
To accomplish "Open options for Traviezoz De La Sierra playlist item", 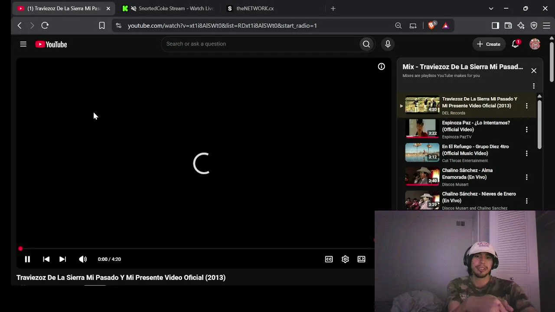I will (527, 106).
